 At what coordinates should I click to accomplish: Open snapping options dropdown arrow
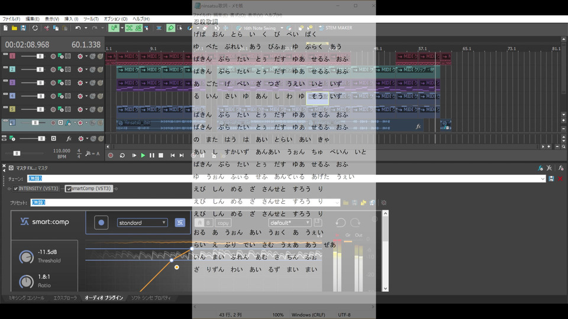coord(122,28)
